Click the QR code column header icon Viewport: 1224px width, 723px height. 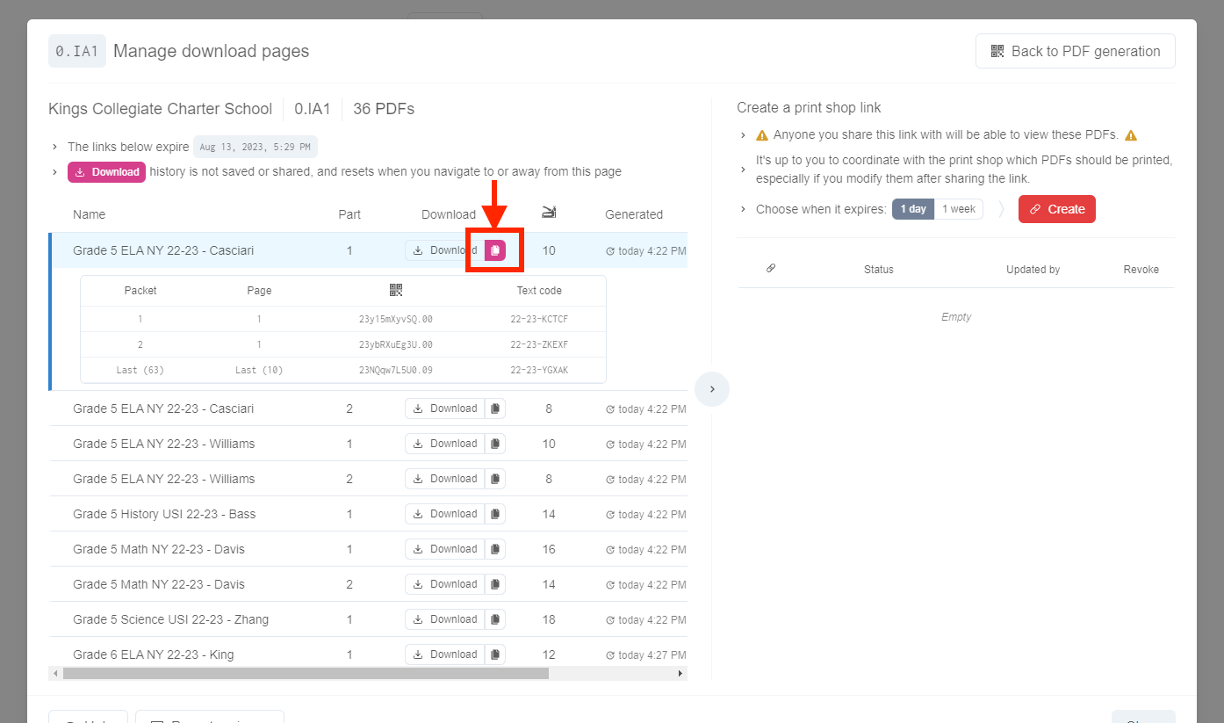[396, 290]
